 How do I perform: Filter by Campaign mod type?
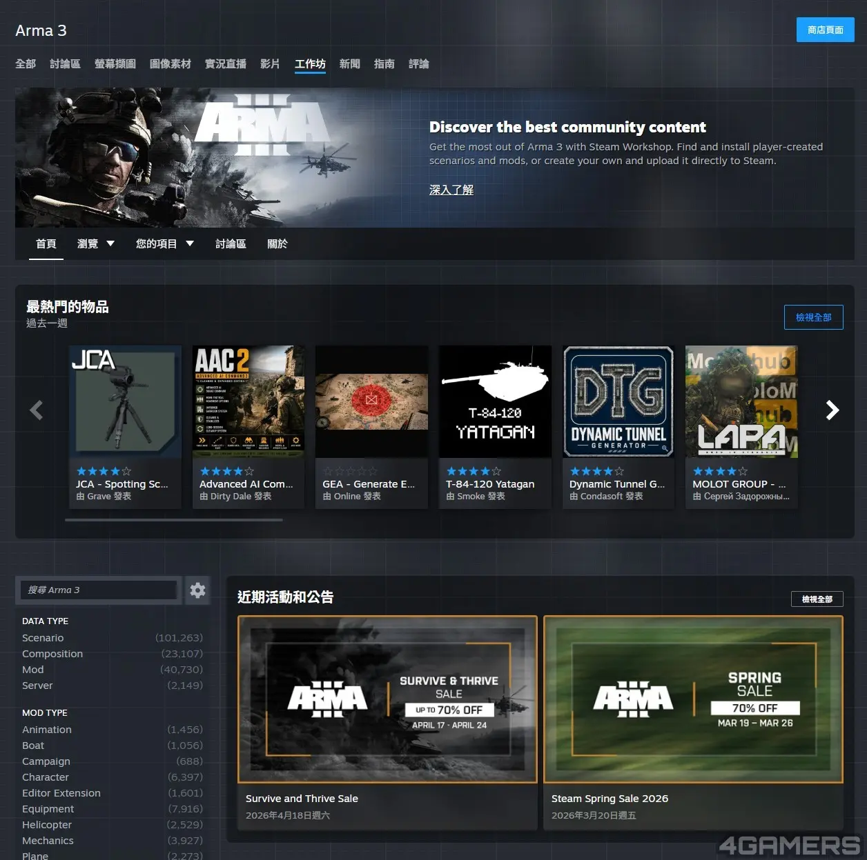coord(112,761)
